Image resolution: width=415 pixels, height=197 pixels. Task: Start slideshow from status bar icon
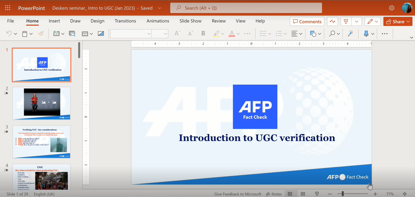point(317,194)
